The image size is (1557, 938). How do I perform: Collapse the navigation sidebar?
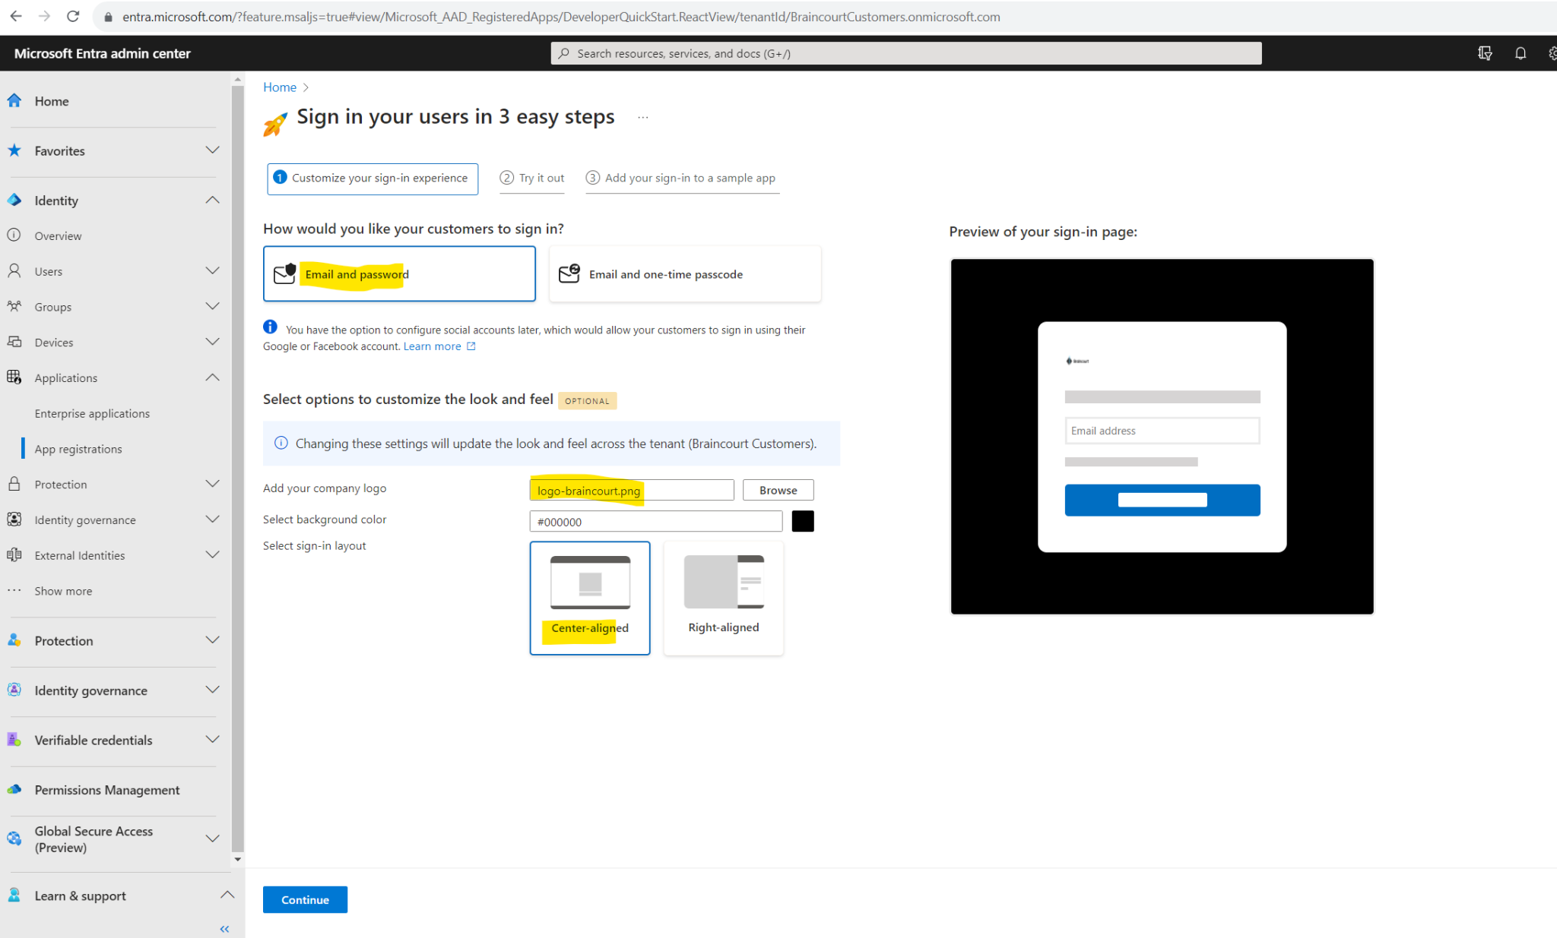224,928
